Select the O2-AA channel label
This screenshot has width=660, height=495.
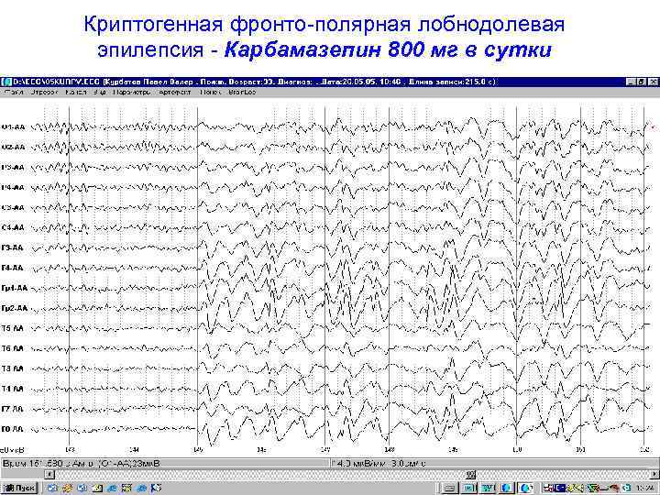pyautogui.click(x=13, y=148)
